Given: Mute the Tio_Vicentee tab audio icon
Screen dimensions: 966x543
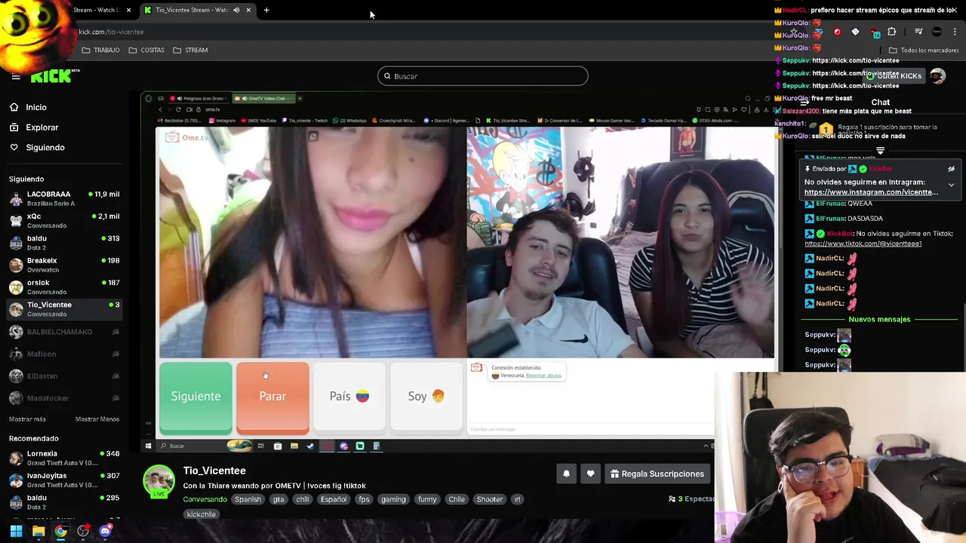Looking at the screenshot, I should [236, 10].
